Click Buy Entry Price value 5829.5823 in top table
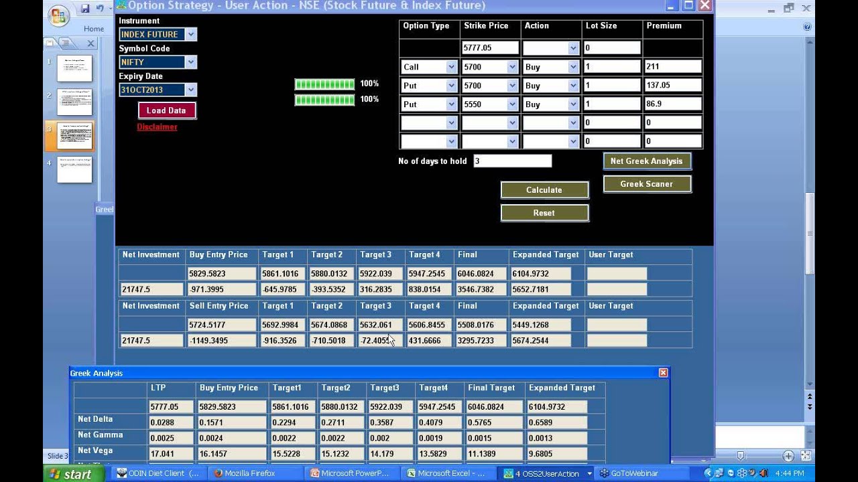The height and width of the screenshot is (482, 858). pos(222,274)
